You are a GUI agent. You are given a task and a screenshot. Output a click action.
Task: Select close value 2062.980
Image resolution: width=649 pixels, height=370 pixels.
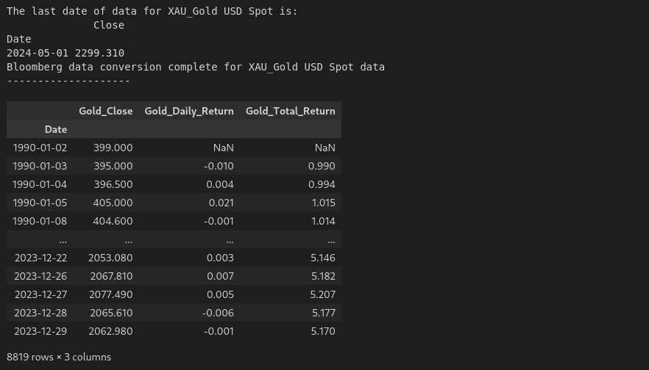(x=110, y=331)
